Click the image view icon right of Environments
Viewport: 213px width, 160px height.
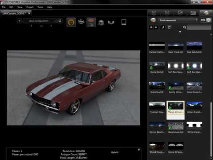tap(203, 20)
